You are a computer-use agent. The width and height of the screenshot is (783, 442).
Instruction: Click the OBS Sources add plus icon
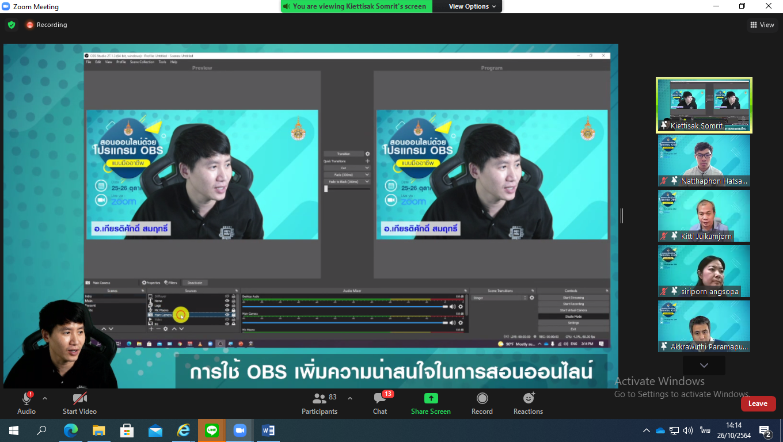pos(151,329)
